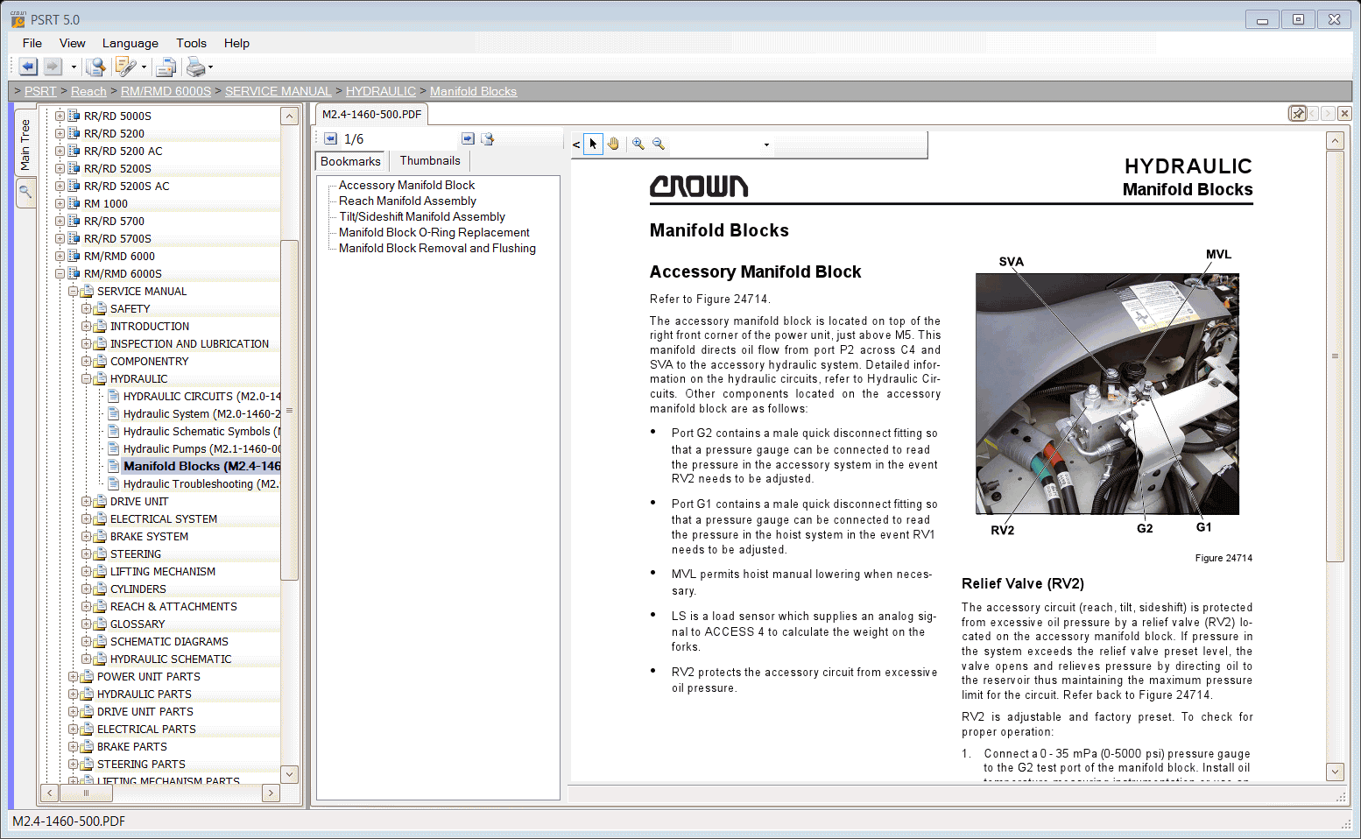Go to next PDF page arrow

[x=468, y=138]
